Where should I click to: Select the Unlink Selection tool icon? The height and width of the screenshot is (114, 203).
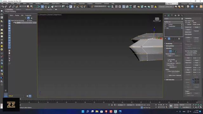point(13,6)
